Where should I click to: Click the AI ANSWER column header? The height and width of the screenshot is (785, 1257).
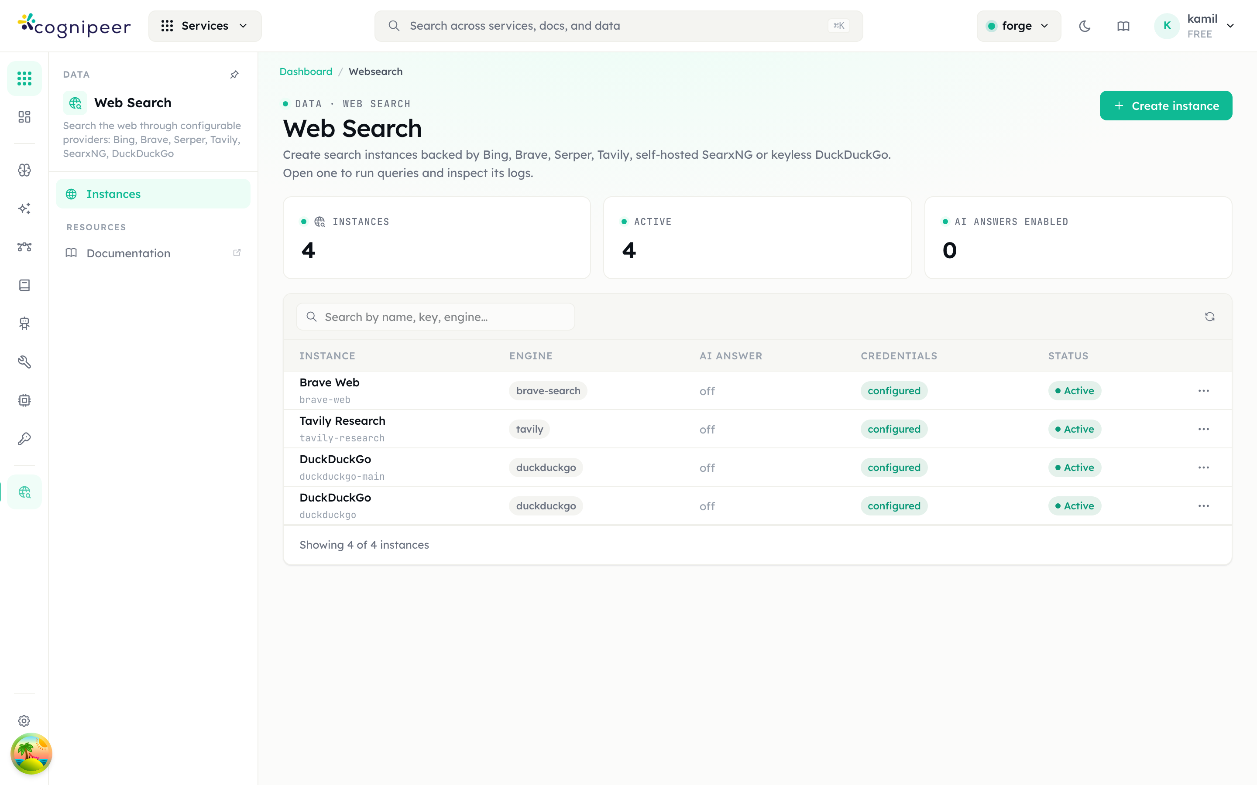[x=731, y=356]
